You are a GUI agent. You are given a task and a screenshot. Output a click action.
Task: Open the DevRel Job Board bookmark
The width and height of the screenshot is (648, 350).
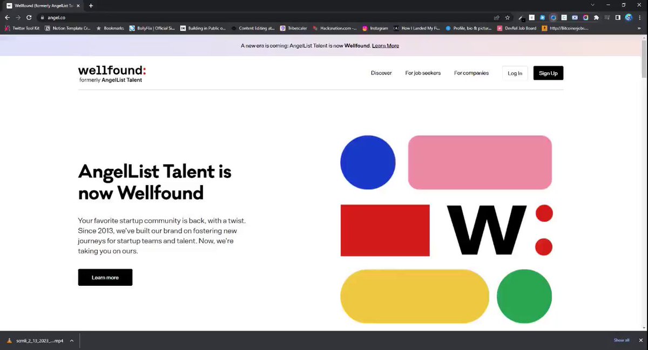(517, 28)
